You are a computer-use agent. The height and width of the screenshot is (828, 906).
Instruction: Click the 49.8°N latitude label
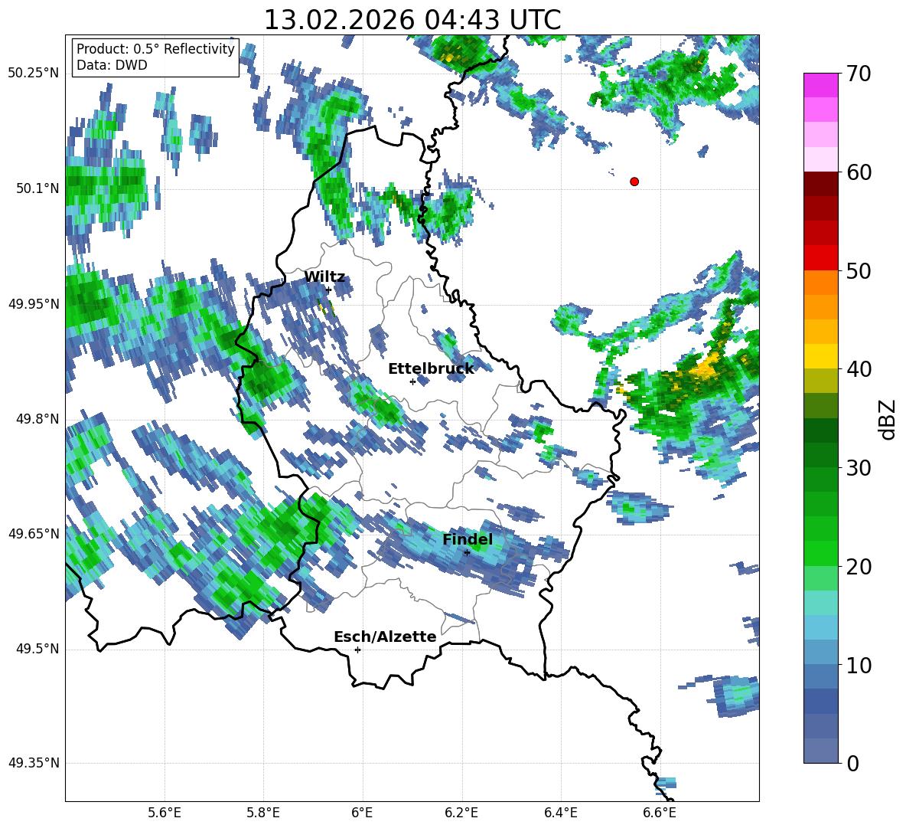click(x=38, y=419)
